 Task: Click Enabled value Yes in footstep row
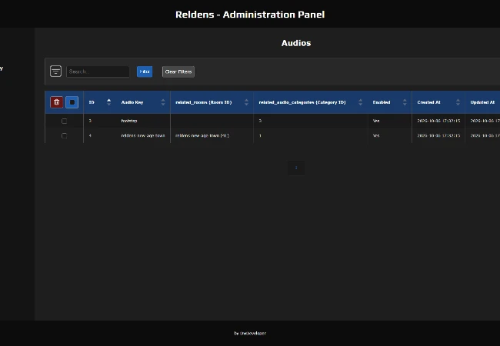tap(376, 121)
